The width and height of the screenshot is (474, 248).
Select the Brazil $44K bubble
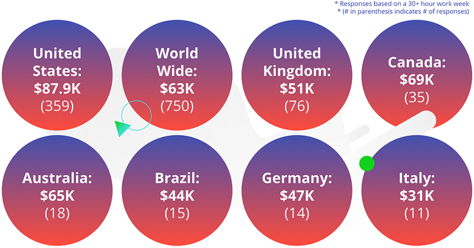177,190
